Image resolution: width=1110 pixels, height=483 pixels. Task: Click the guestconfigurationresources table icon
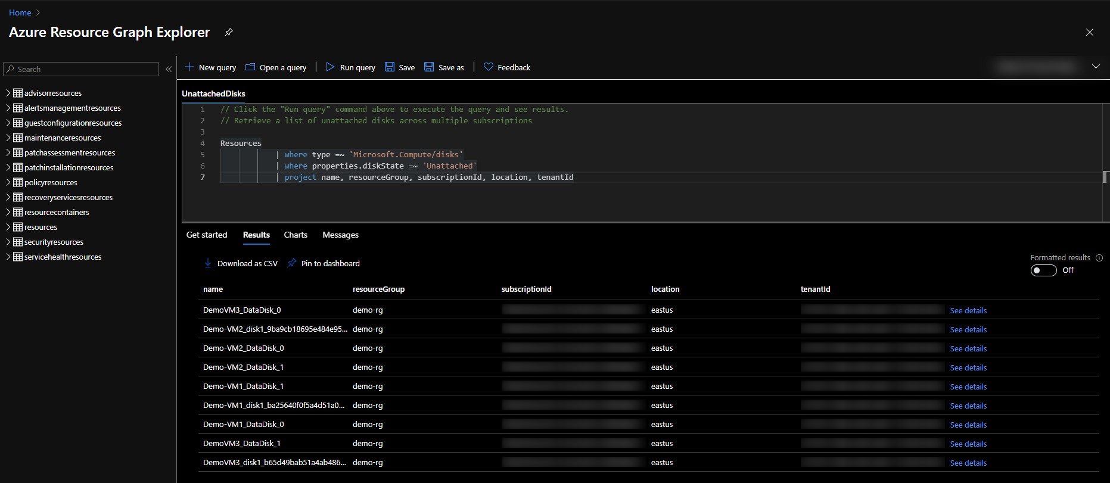point(18,123)
